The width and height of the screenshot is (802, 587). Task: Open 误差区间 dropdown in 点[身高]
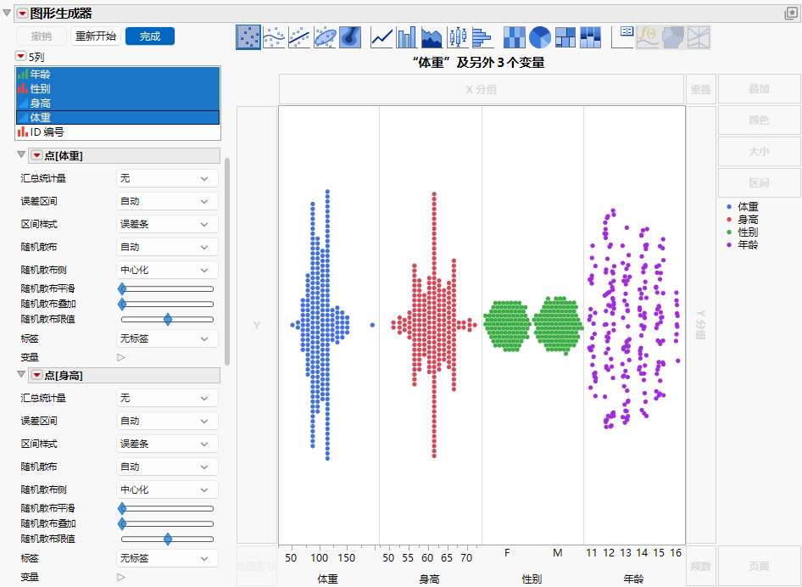click(x=167, y=422)
